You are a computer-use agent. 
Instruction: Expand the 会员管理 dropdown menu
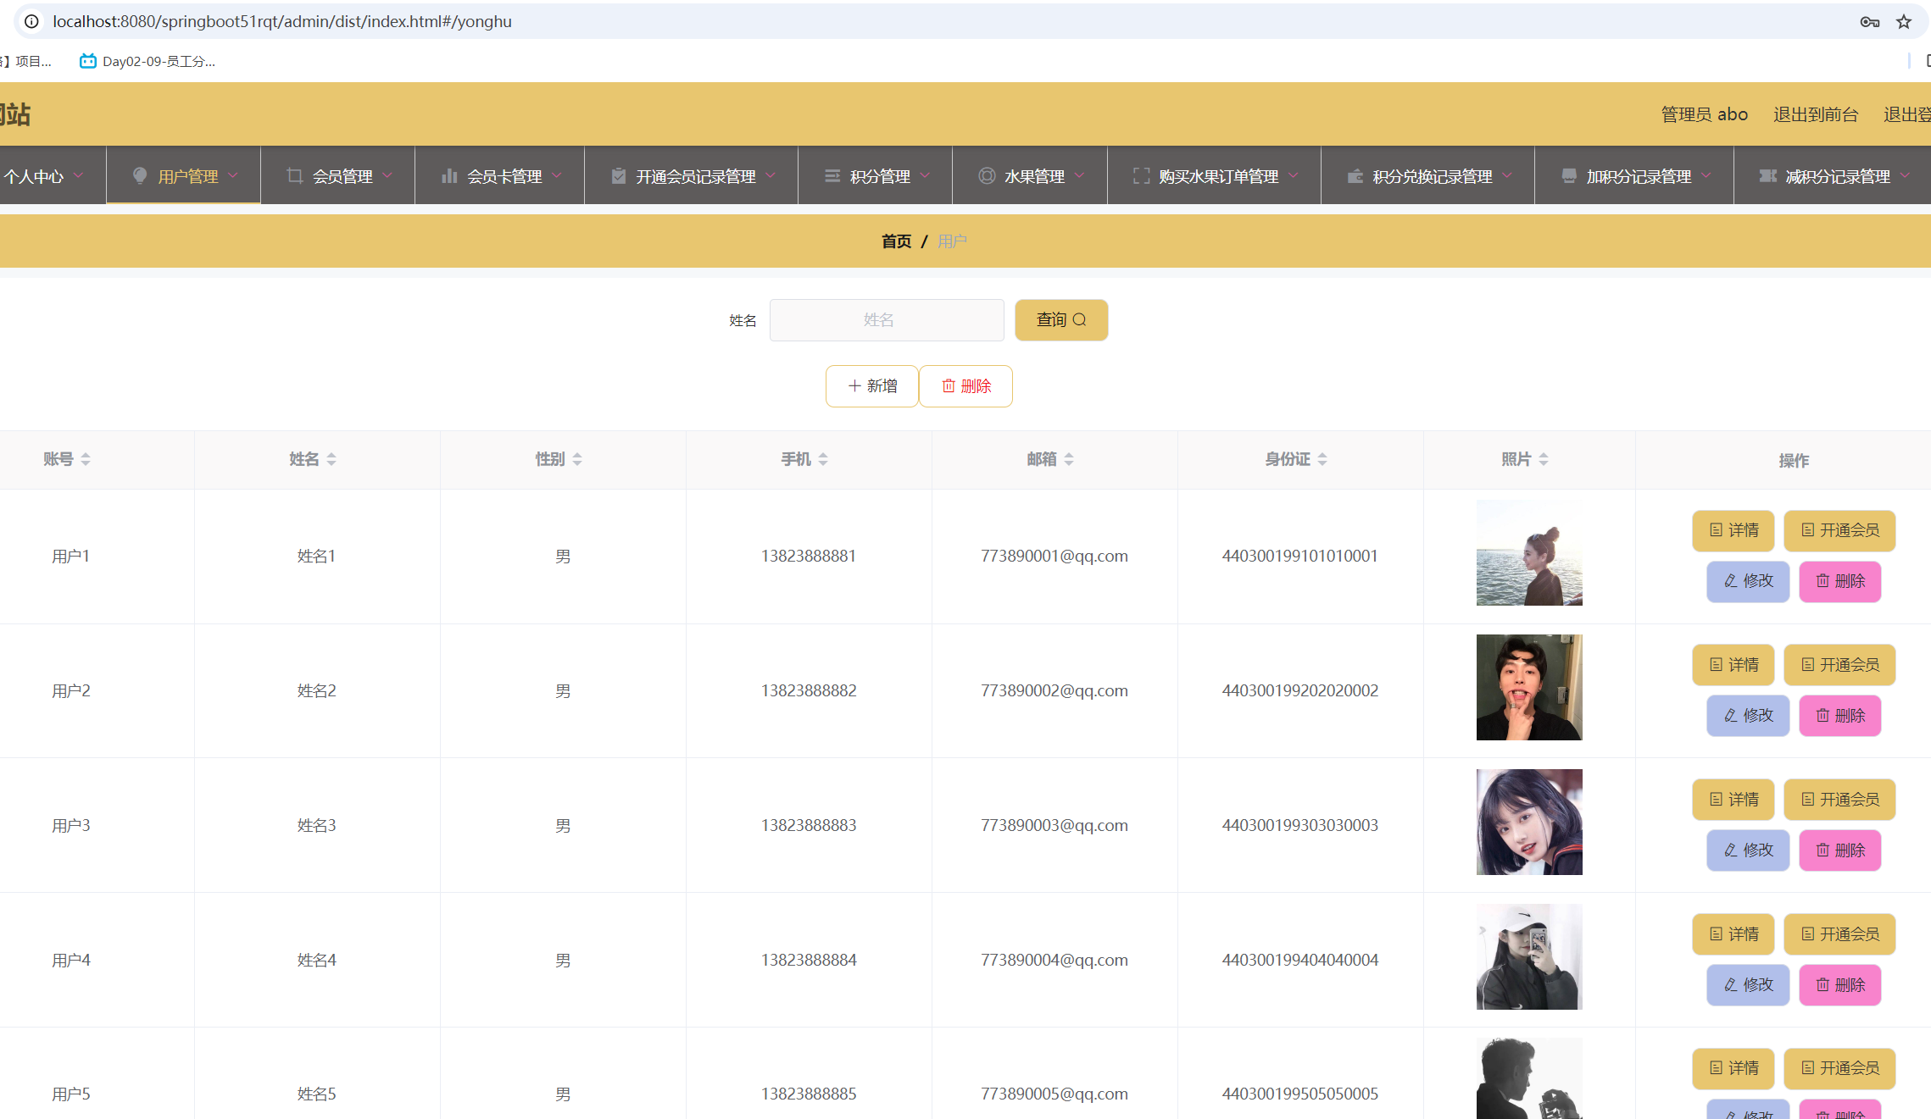coord(388,175)
